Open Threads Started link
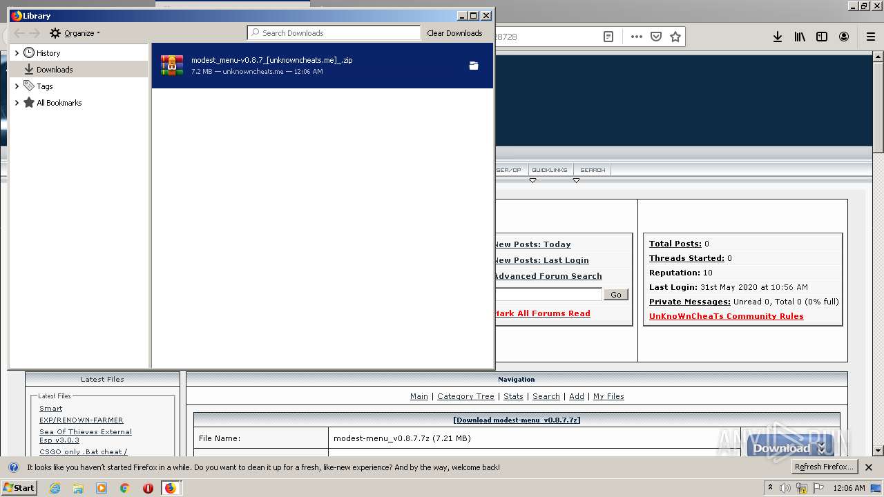884x497 pixels. pyautogui.click(x=686, y=258)
